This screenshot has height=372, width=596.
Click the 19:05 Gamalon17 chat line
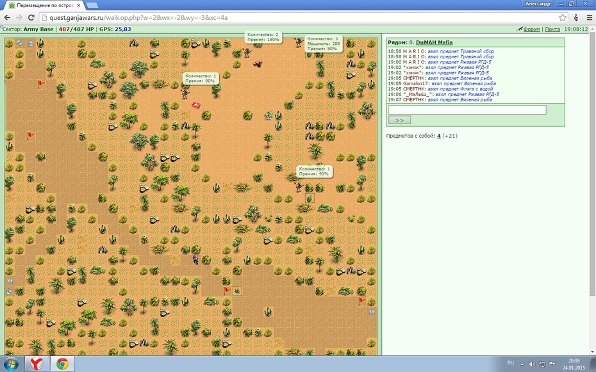[x=442, y=83]
